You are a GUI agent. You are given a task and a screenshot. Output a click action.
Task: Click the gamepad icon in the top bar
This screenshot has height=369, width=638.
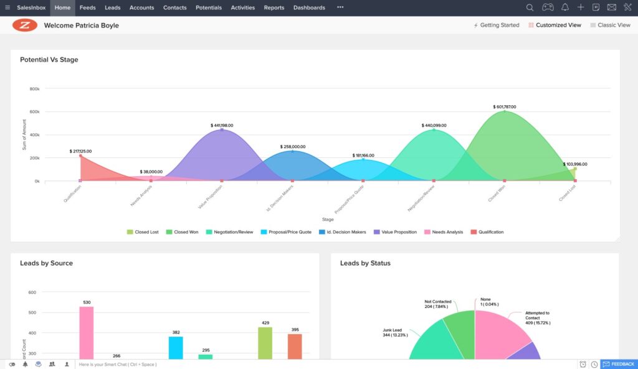pyautogui.click(x=548, y=7)
